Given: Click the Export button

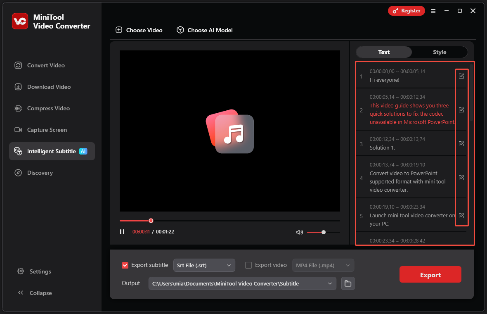Looking at the screenshot, I should (x=430, y=274).
